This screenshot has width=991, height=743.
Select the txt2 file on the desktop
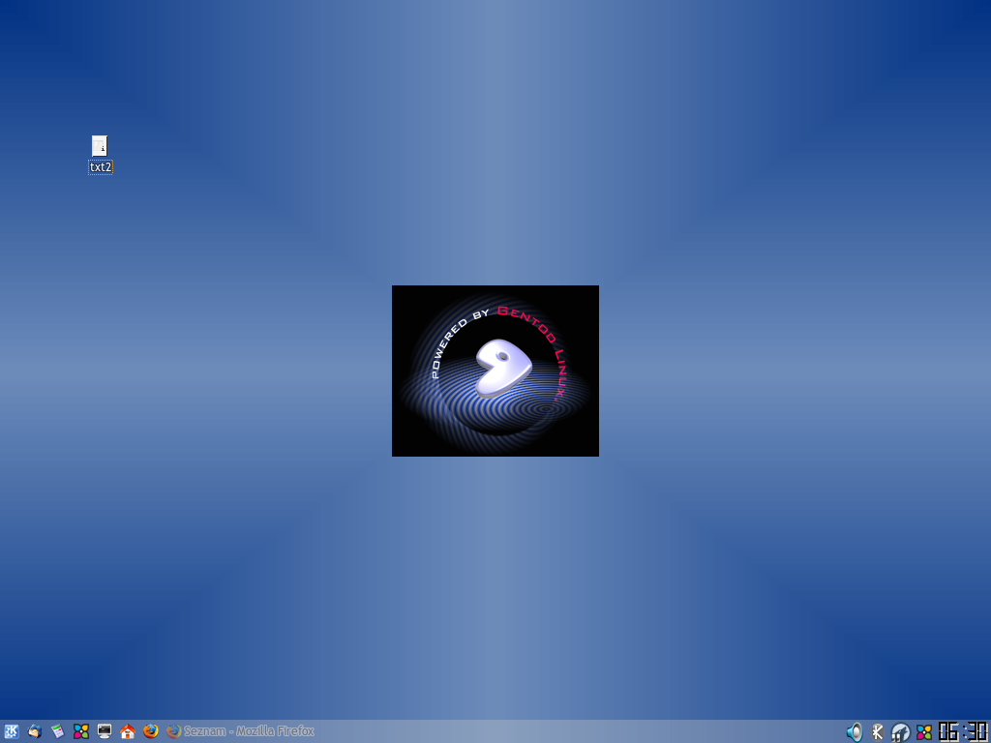(100, 155)
